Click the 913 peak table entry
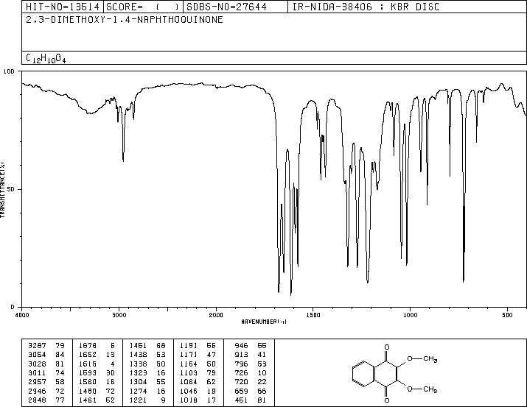The image size is (527, 407). coord(241,355)
